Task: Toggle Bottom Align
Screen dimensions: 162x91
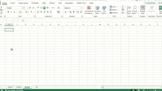Action: tap(44, 8)
